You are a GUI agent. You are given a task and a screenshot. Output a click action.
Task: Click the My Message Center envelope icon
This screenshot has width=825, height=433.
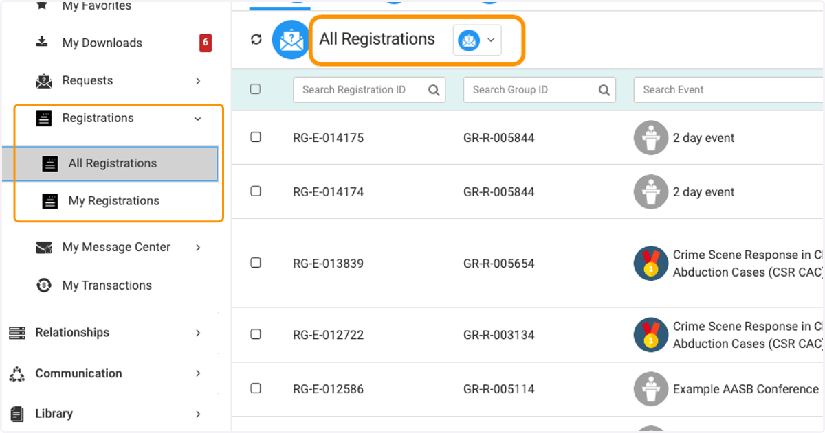(x=44, y=247)
